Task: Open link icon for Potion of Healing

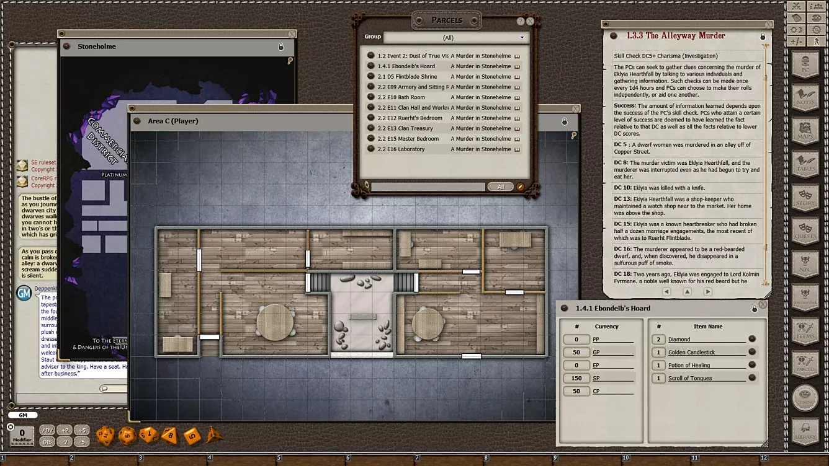Action: 752,365
